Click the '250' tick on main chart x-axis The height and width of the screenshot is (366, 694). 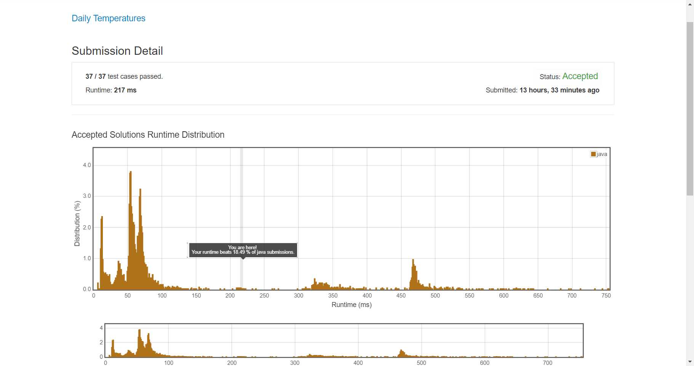click(x=264, y=296)
